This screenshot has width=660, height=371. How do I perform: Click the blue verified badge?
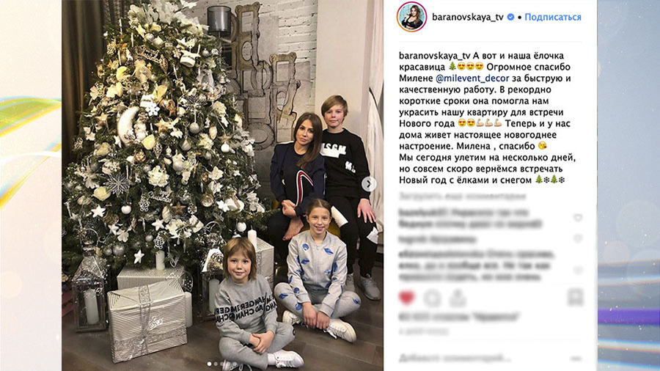tap(510, 17)
